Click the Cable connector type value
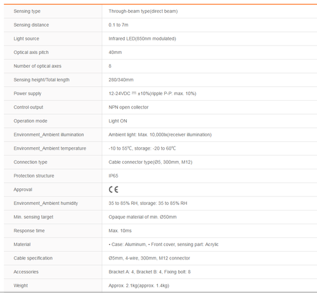 pos(150,162)
